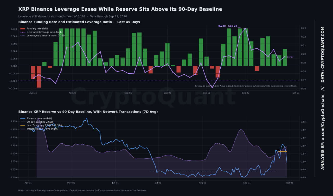Click the '2.77B' reserve axis value
This screenshot has height=196, width=333.
(x=14, y=122)
